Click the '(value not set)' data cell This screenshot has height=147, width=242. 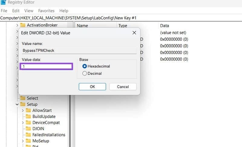173,33
